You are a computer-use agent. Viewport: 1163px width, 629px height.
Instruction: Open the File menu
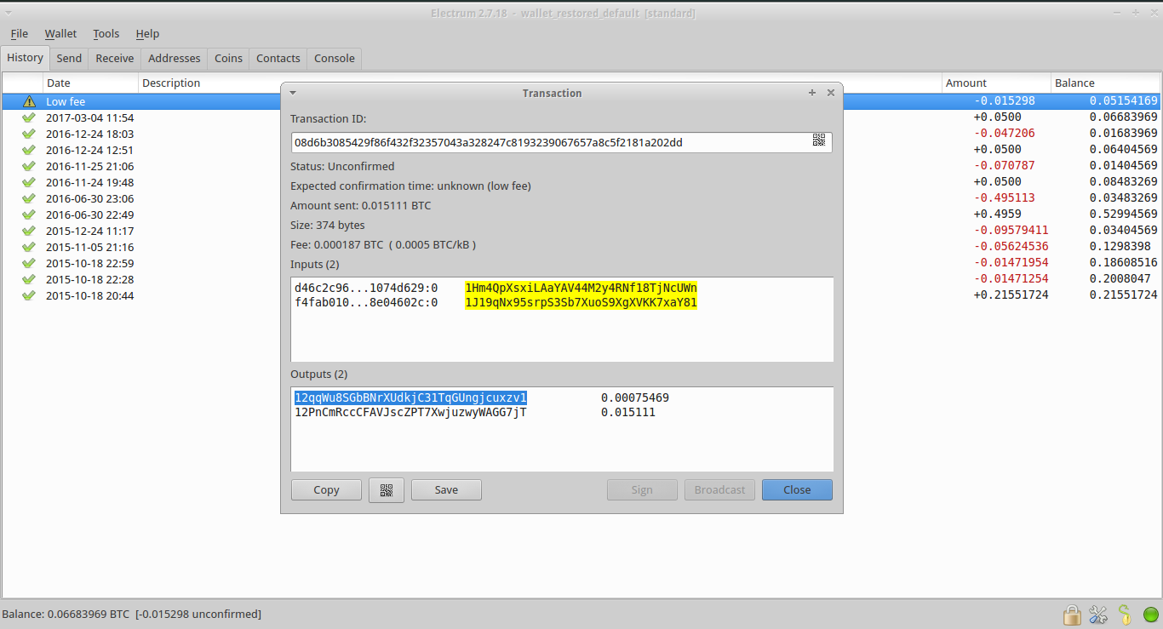point(20,33)
